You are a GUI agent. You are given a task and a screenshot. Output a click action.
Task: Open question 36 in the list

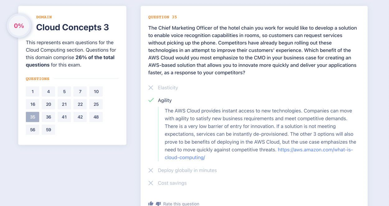coord(49,117)
